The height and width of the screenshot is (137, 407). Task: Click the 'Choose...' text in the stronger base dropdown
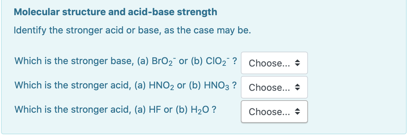pyautogui.click(x=269, y=63)
